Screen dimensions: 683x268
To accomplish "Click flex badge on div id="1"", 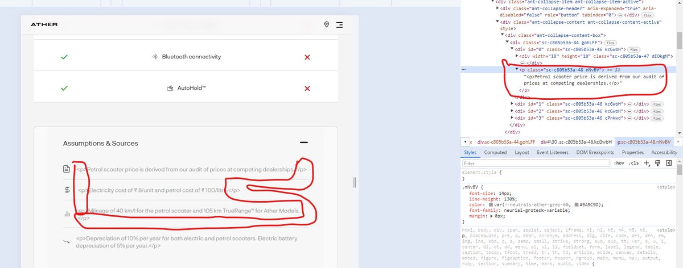I will click(x=657, y=104).
